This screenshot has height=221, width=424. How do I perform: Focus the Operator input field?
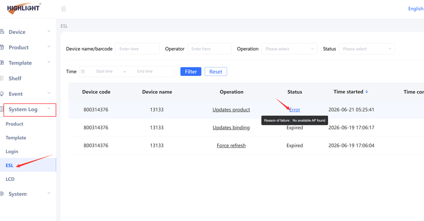[x=209, y=49]
